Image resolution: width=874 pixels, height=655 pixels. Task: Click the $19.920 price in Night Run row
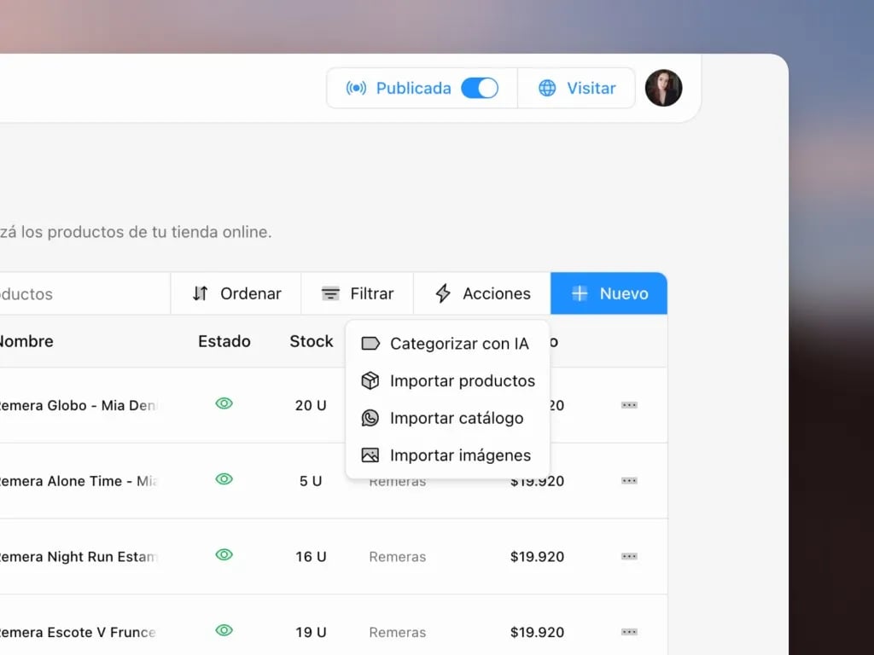point(538,557)
